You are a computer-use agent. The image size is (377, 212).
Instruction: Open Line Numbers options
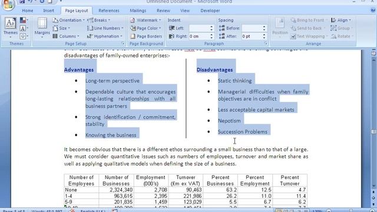tap(105, 28)
